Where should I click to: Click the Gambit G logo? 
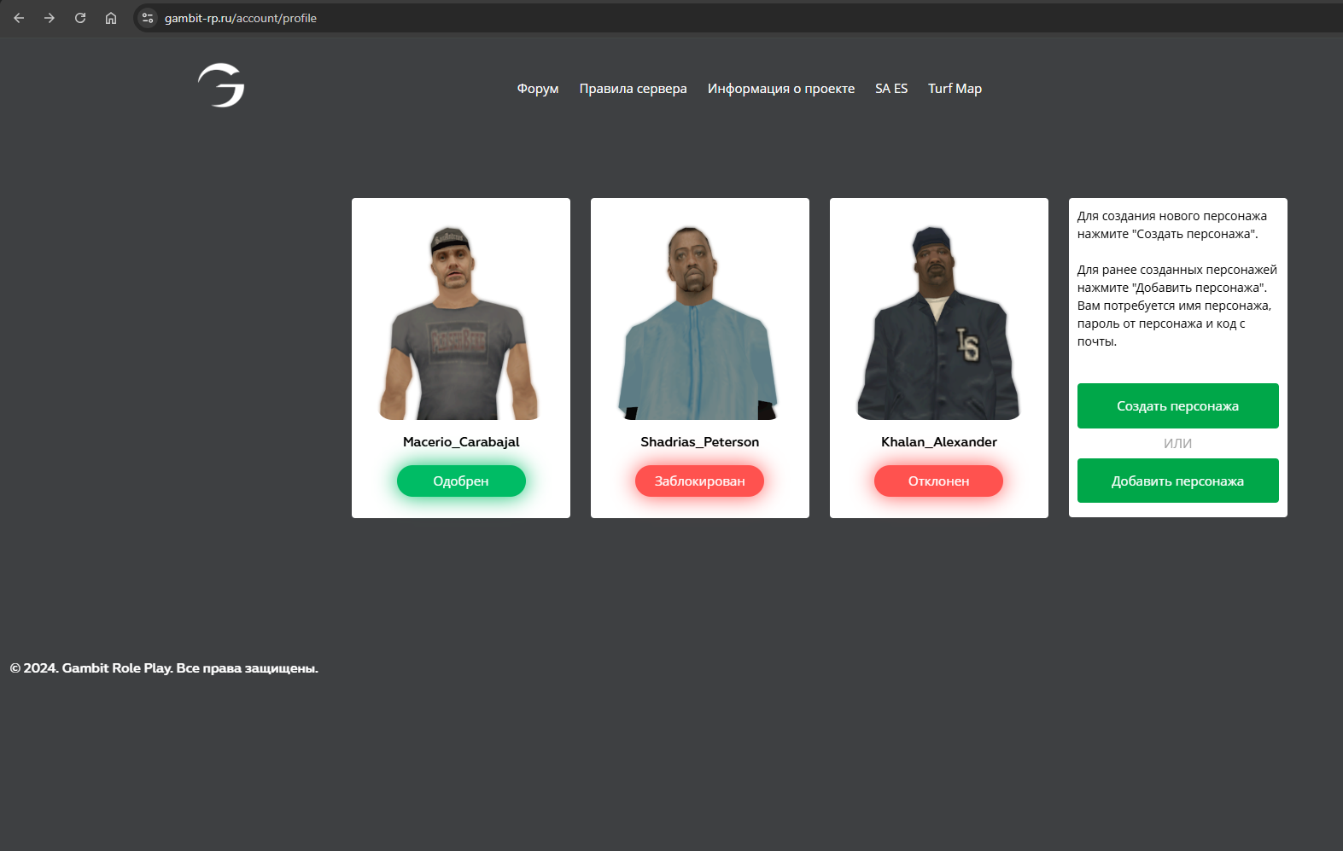[x=221, y=85]
